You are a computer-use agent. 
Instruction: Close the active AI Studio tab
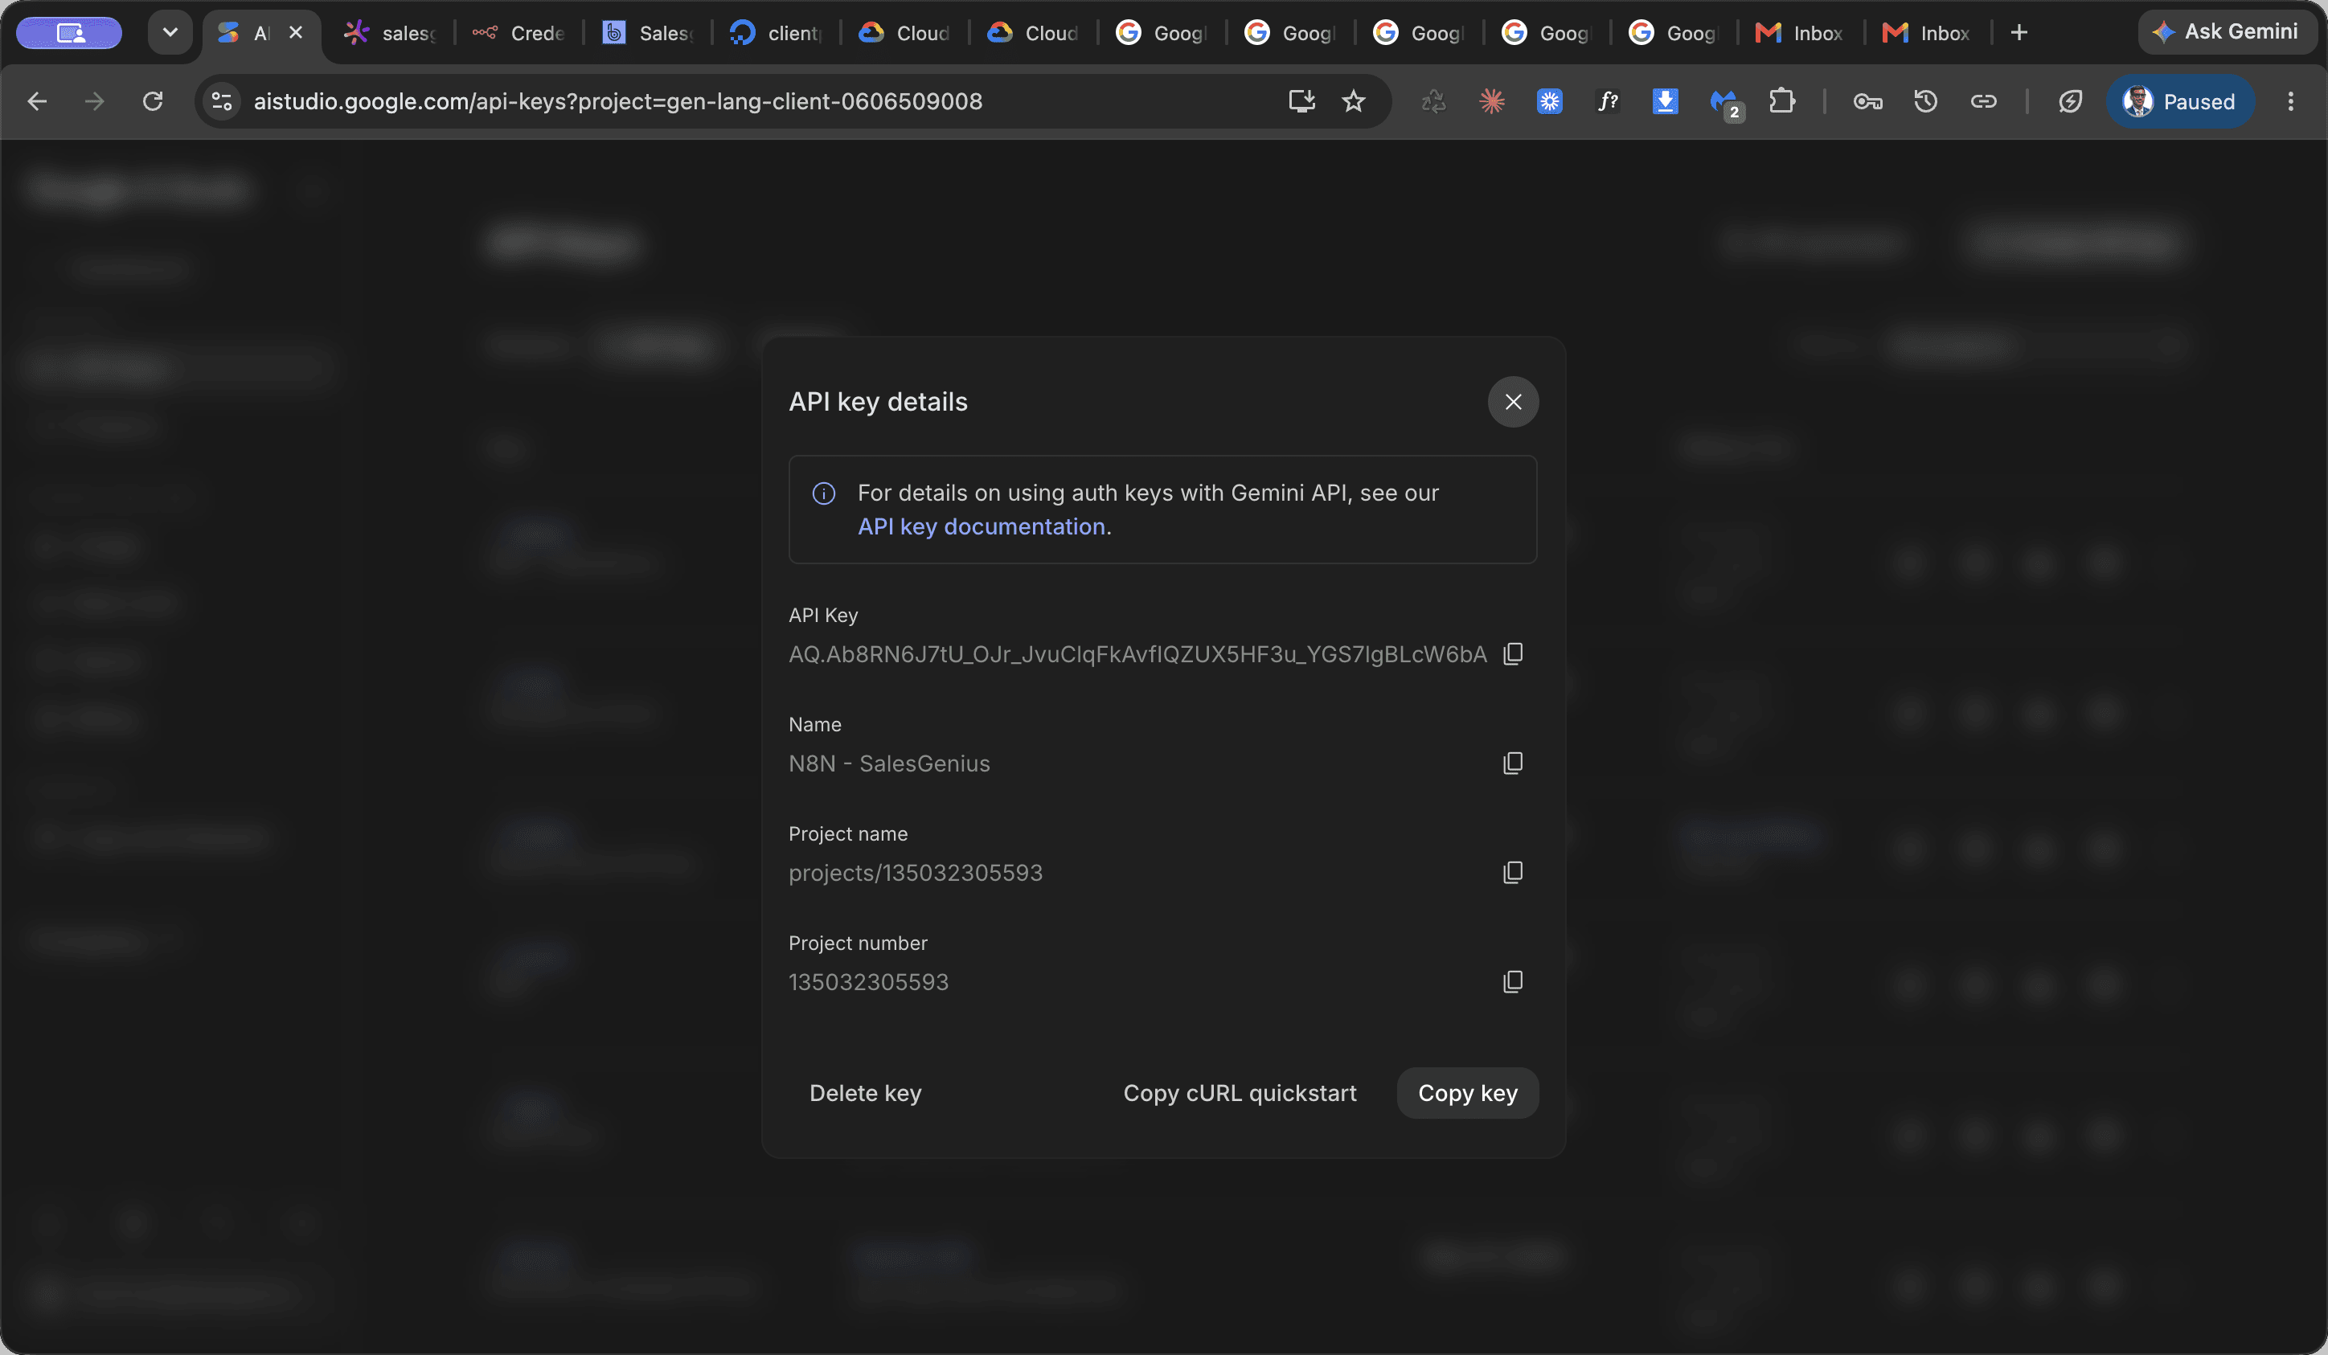pos(296,32)
